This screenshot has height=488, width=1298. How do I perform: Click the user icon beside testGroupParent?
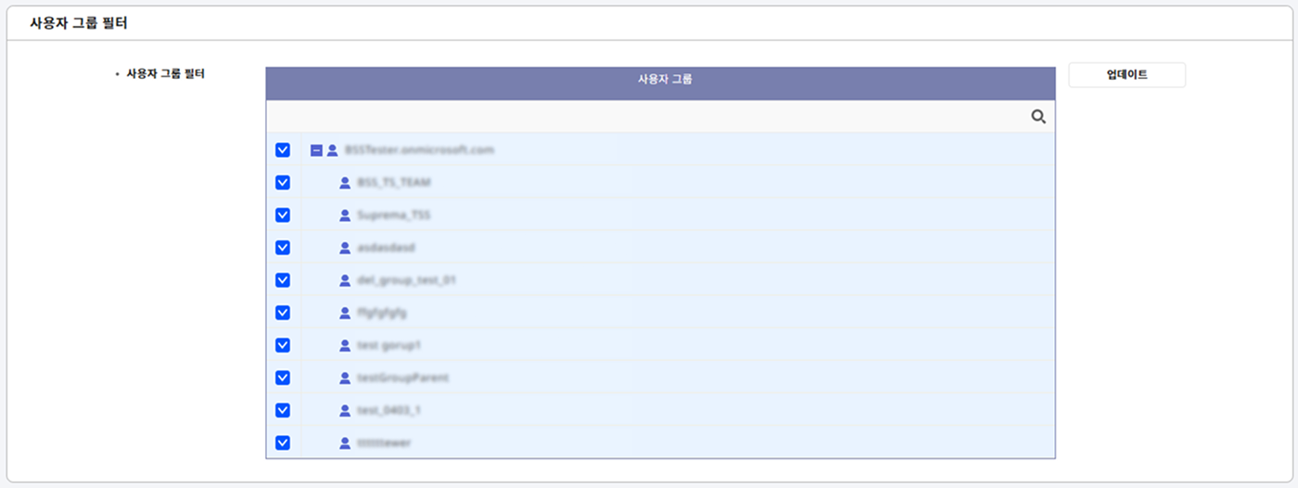click(345, 378)
